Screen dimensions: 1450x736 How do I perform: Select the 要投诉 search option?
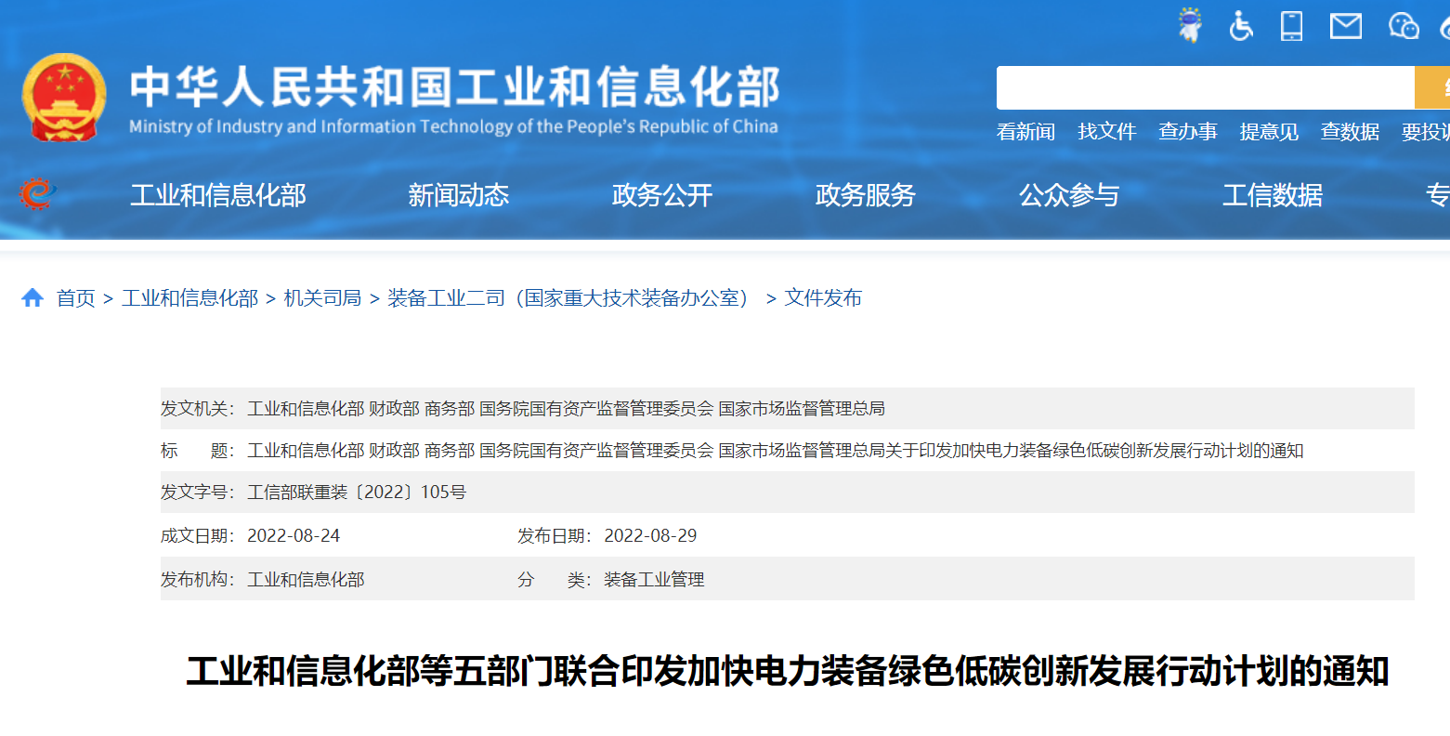1426,132
